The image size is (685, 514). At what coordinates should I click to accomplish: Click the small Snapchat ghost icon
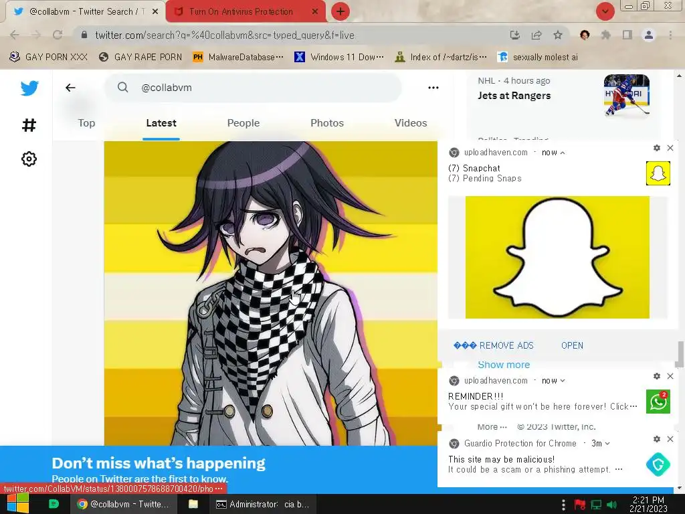coord(658,173)
